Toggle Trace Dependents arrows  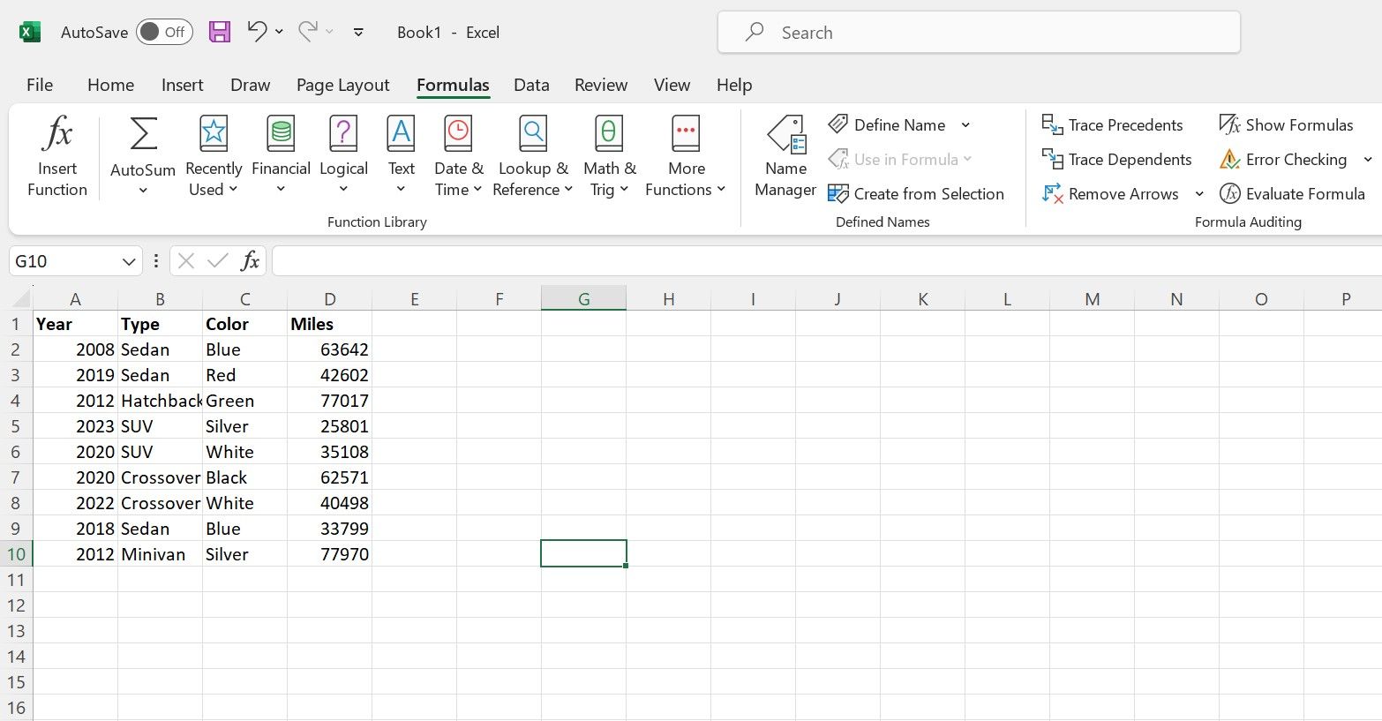[x=1117, y=160]
